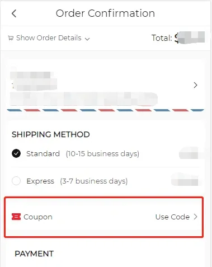This screenshot has height=267, width=212.
Task: Open the blurred shipping address card
Action: tap(105, 86)
